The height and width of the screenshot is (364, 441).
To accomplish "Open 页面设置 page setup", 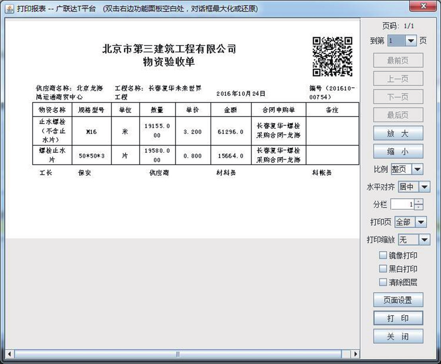I will tap(398, 300).
